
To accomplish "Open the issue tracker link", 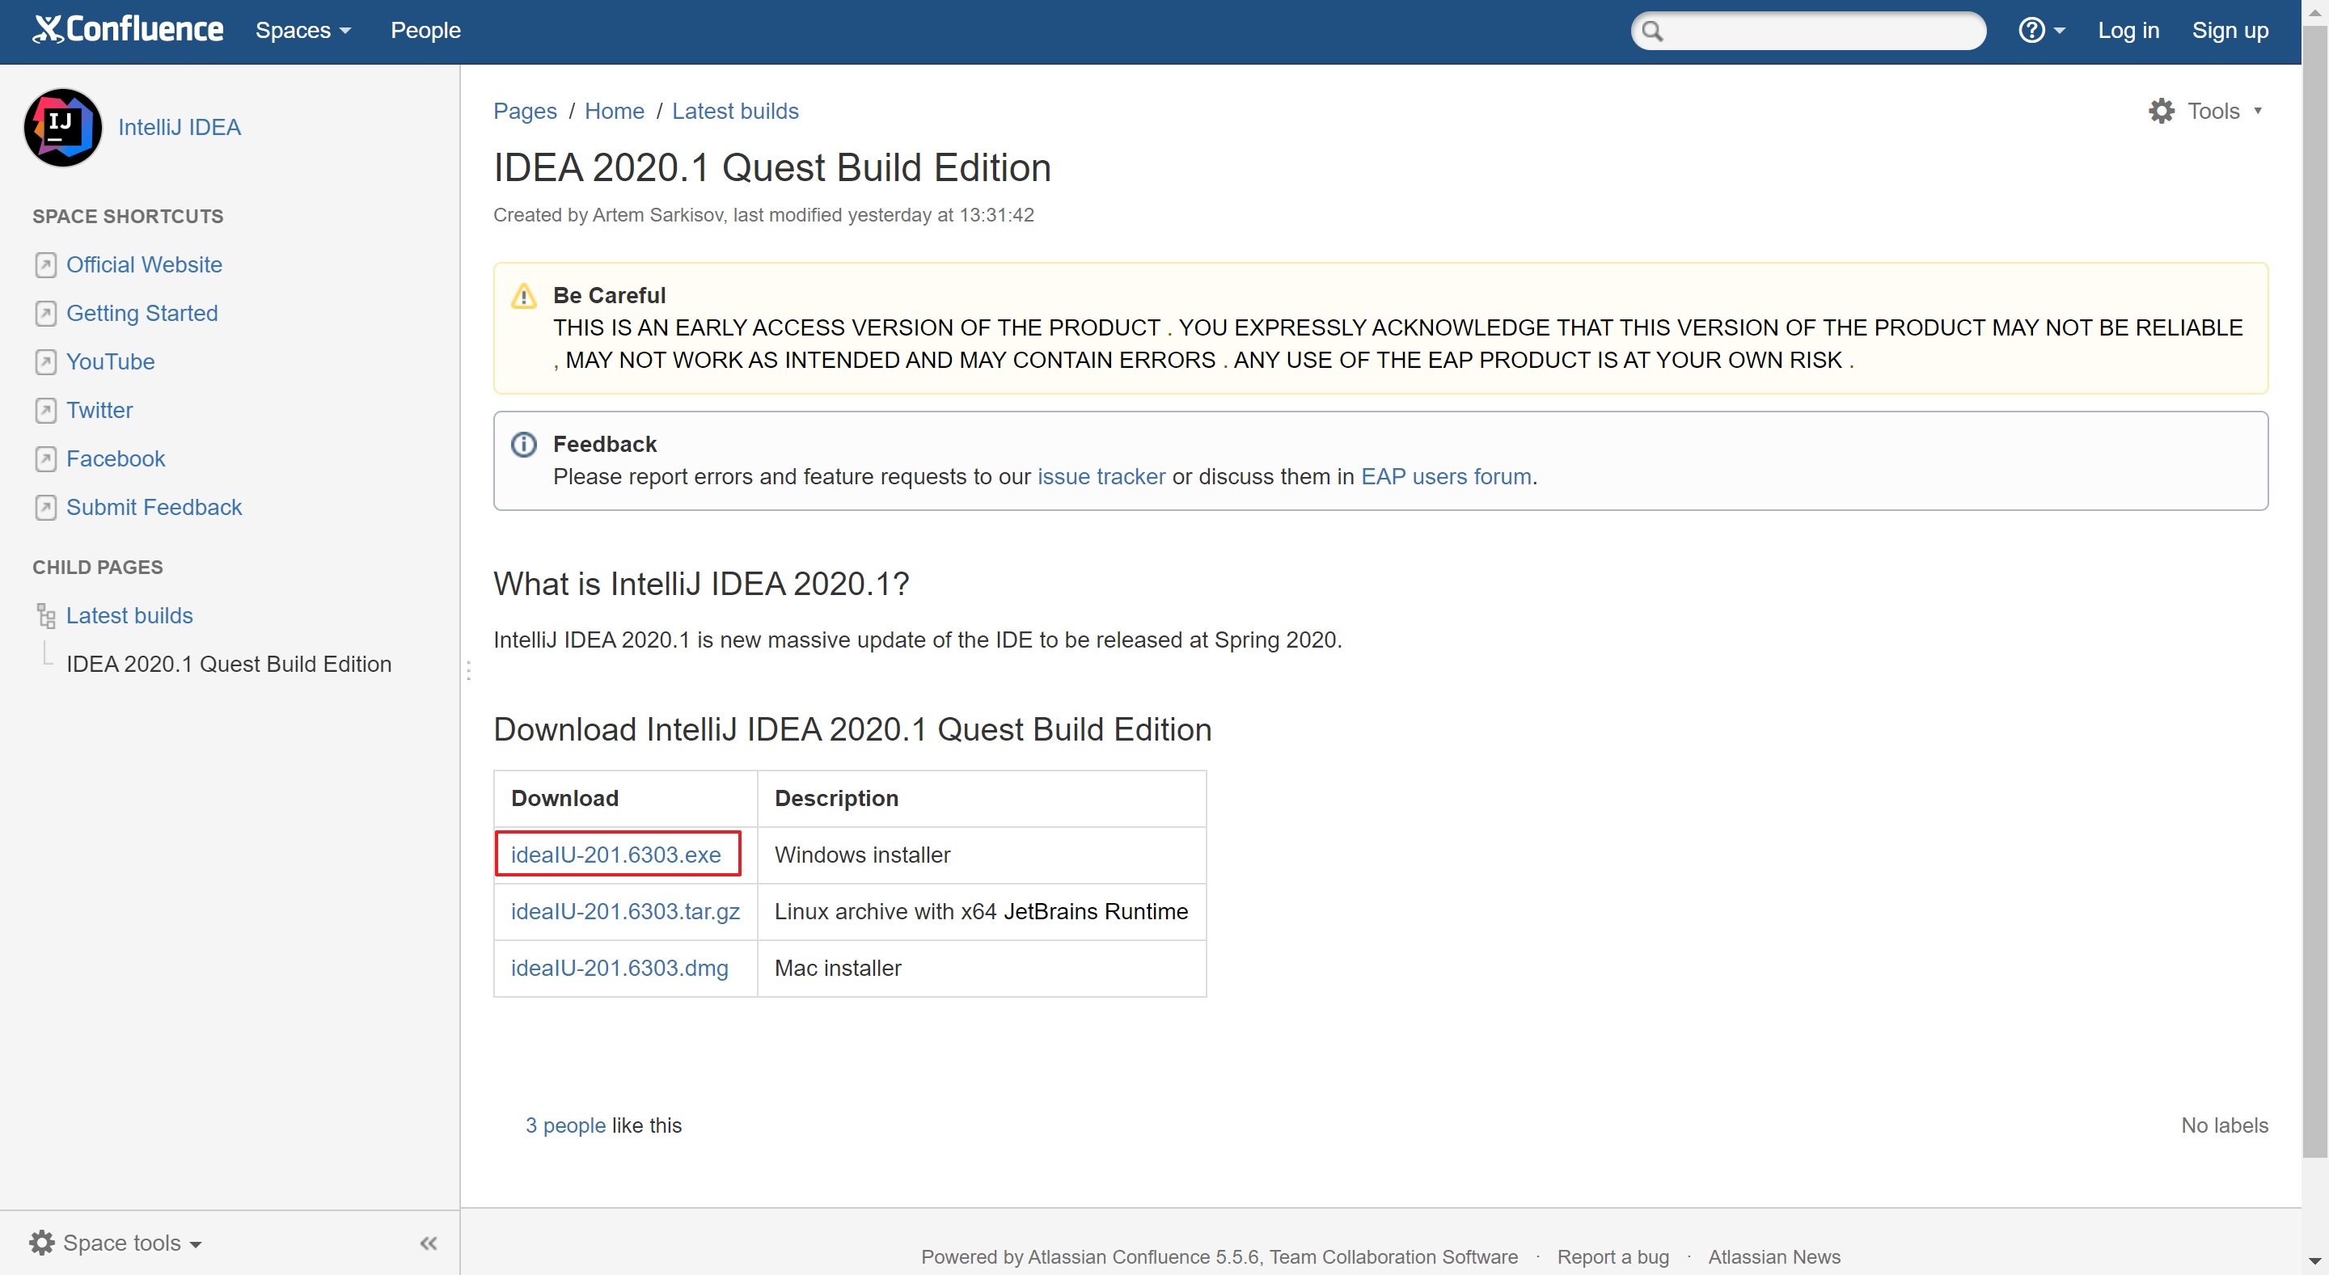I will pyautogui.click(x=1101, y=476).
